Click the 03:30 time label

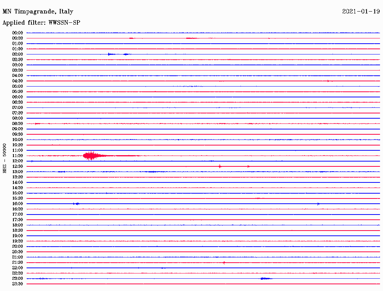pyautogui.click(x=18, y=70)
